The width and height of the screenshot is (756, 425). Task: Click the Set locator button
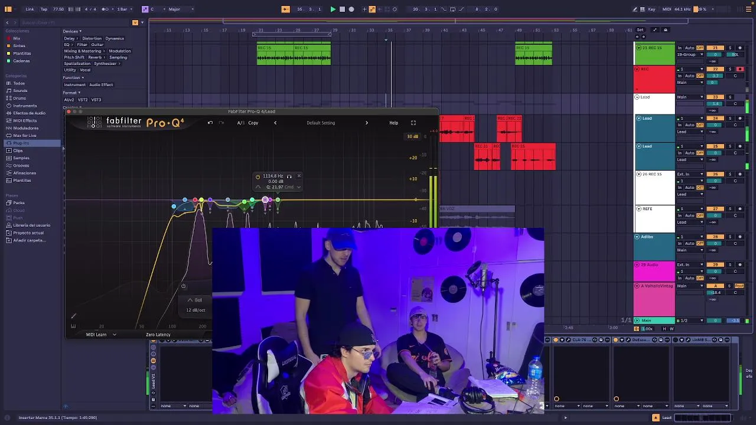pyautogui.click(x=640, y=30)
